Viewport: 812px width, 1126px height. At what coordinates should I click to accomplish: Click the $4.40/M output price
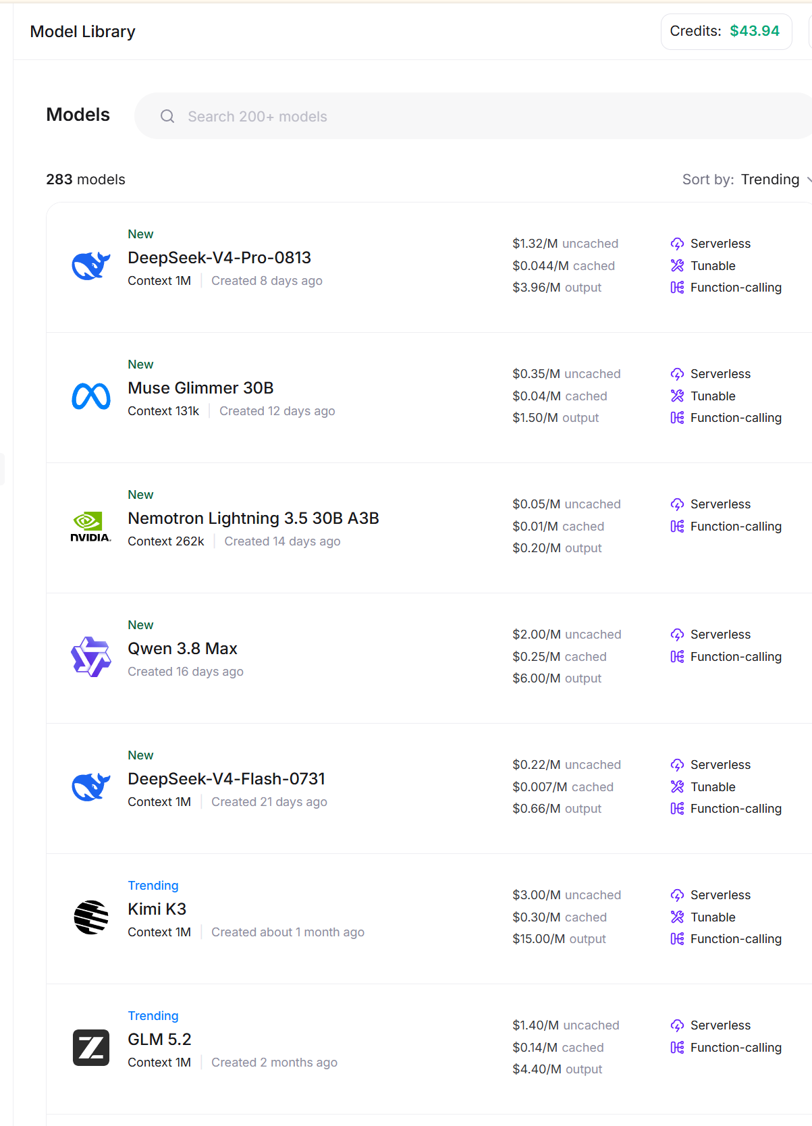[x=557, y=1069]
